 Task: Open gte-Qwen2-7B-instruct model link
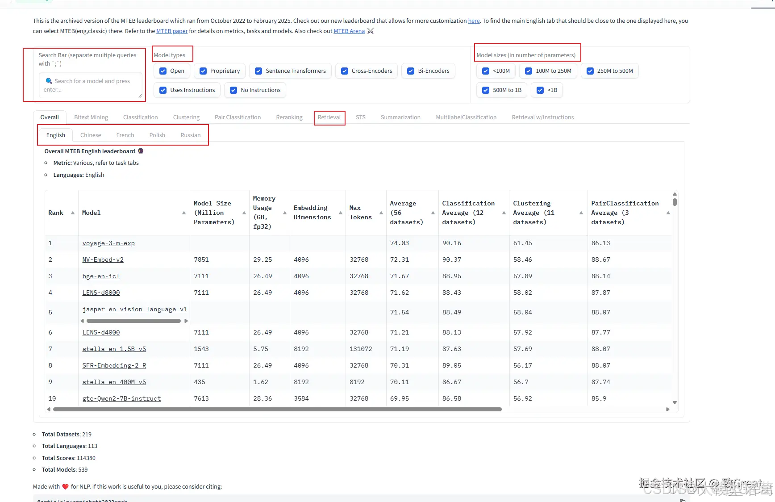click(121, 399)
